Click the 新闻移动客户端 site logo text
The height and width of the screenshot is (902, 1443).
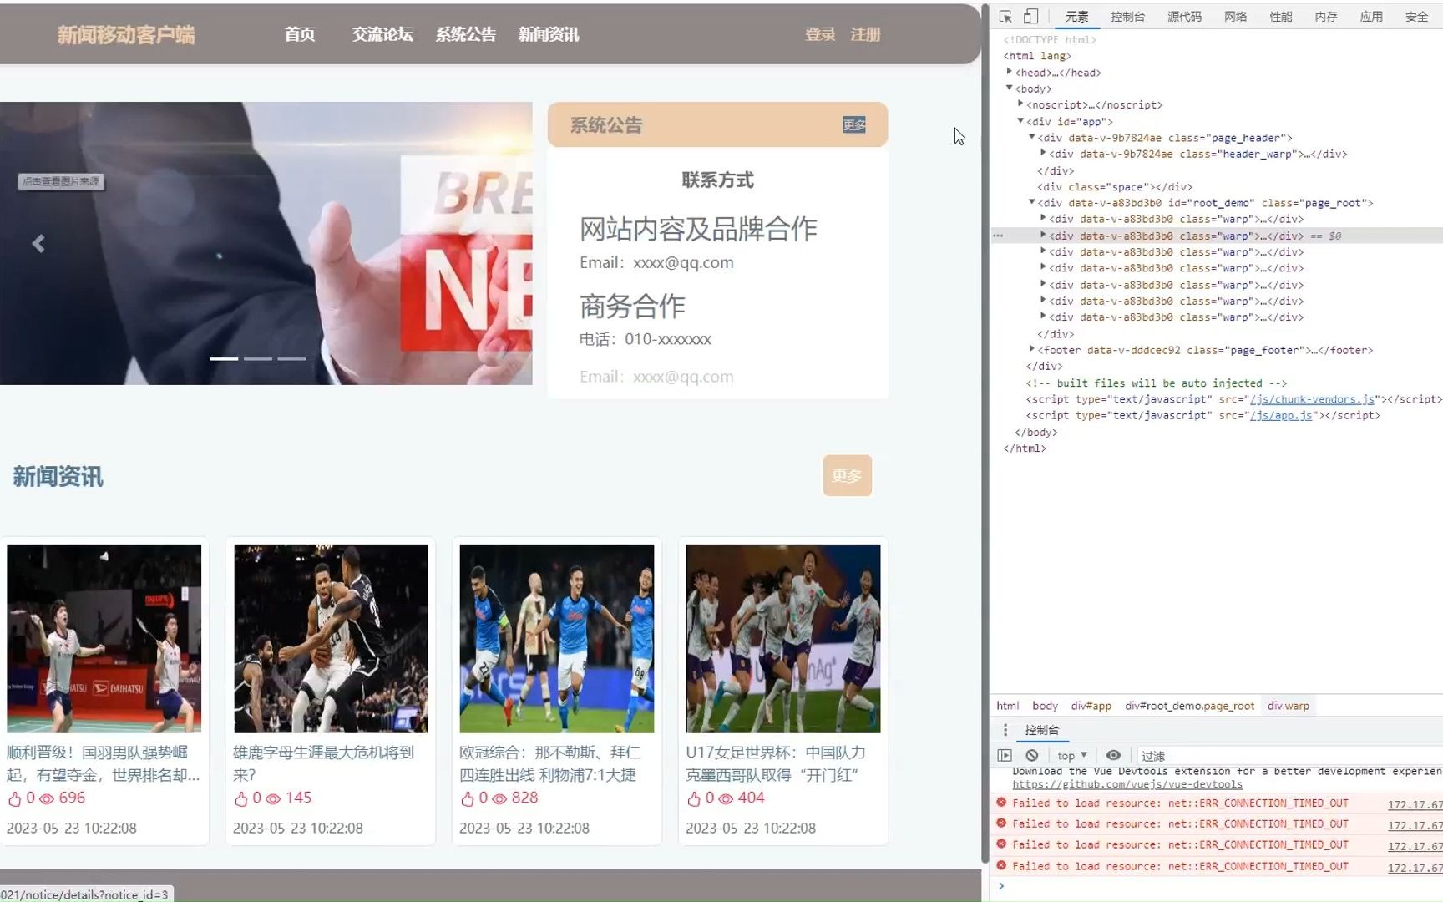pyautogui.click(x=126, y=34)
